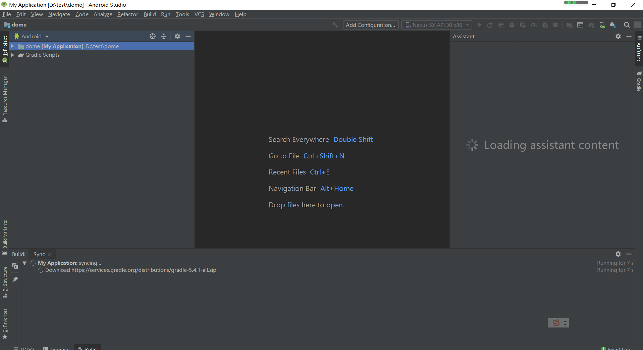The image size is (643, 350).
Task: Toggle the Z: Structure side tab
Action: click(5, 282)
